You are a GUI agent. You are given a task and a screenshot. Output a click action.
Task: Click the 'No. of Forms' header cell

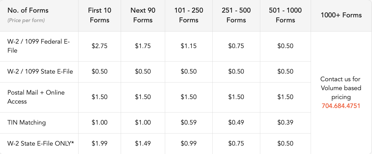tap(28, 11)
